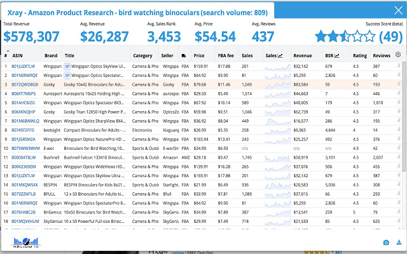Image resolution: width=407 pixels, height=254 pixels.
Task: Click the BSR chart column header icon
Action: (x=337, y=55)
